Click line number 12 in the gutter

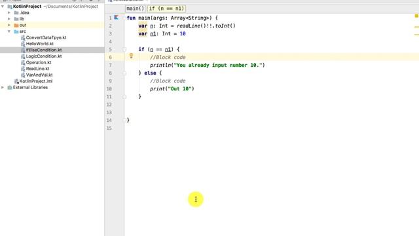tap(109, 105)
